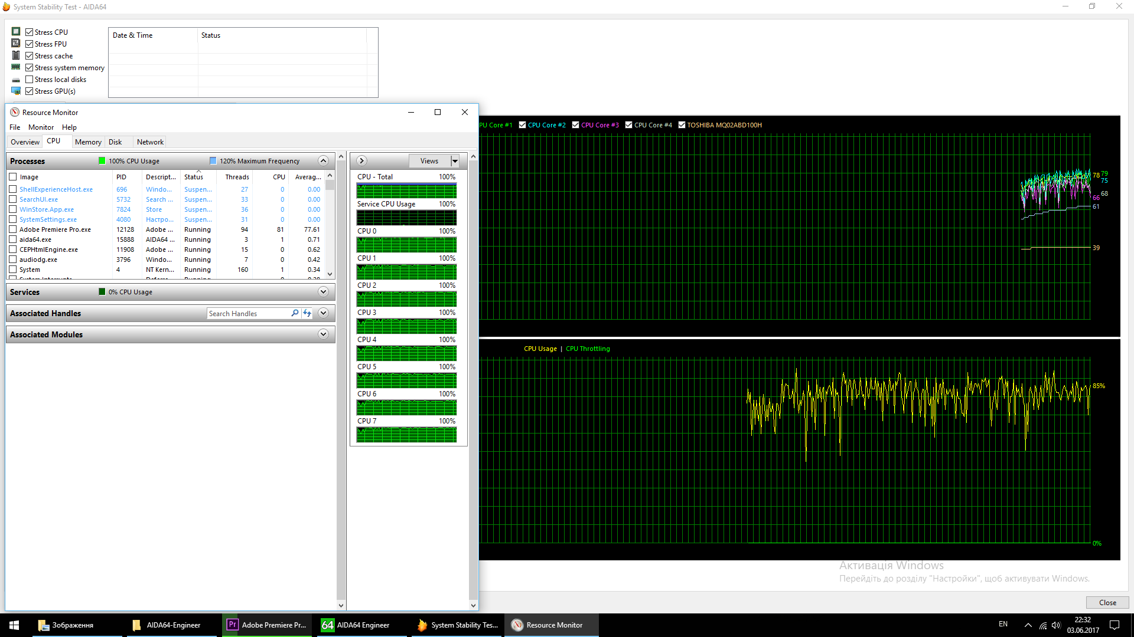
Task: Switch to Adobe Premiere Pro taskbar item
Action: [x=267, y=625]
